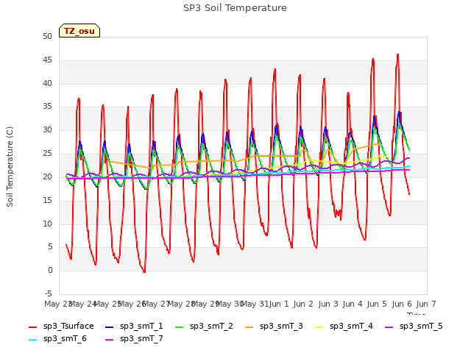This screenshot has width=471, height=353.
Task: Click the 25 y-axis tick label
Action: tap(47, 154)
